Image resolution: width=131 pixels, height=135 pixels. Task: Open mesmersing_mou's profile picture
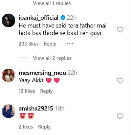[8, 75]
